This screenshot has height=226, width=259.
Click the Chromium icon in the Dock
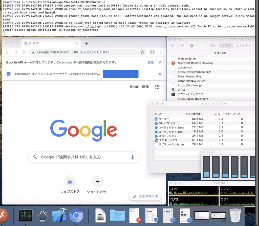[x=76, y=215]
